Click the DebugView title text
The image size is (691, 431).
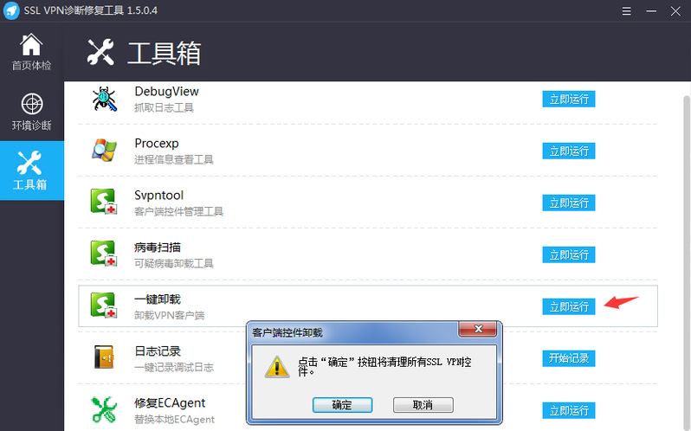tap(166, 92)
